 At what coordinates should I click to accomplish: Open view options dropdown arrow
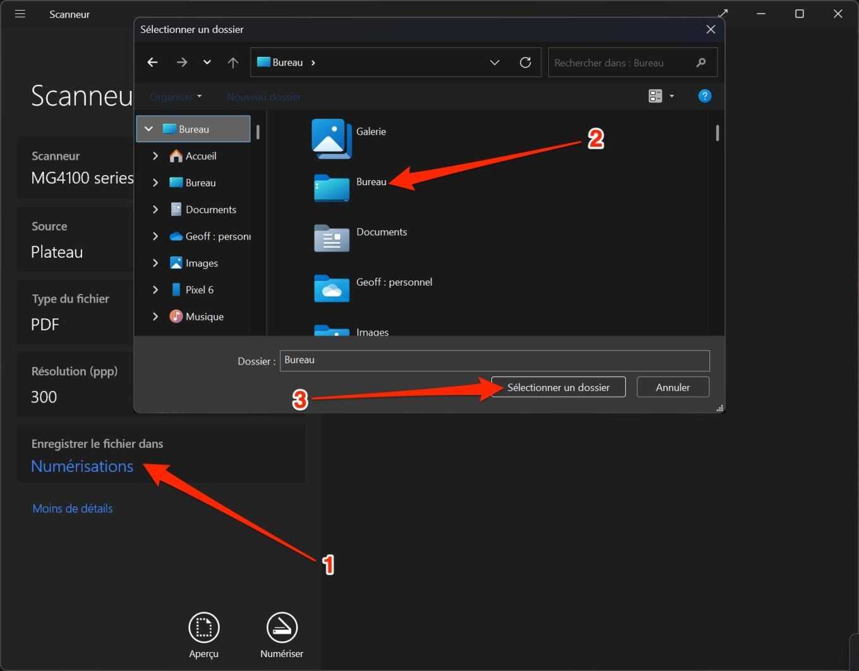pos(671,96)
